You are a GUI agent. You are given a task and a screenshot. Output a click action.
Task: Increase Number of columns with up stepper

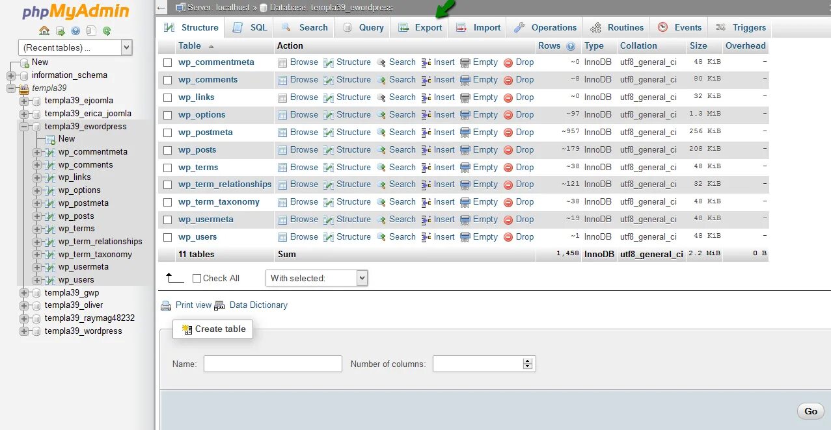click(x=528, y=360)
